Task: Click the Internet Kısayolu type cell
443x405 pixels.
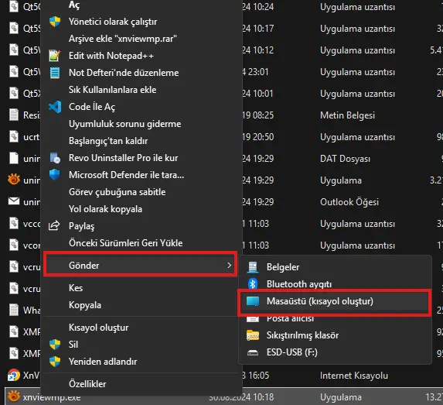Action: (354, 376)
